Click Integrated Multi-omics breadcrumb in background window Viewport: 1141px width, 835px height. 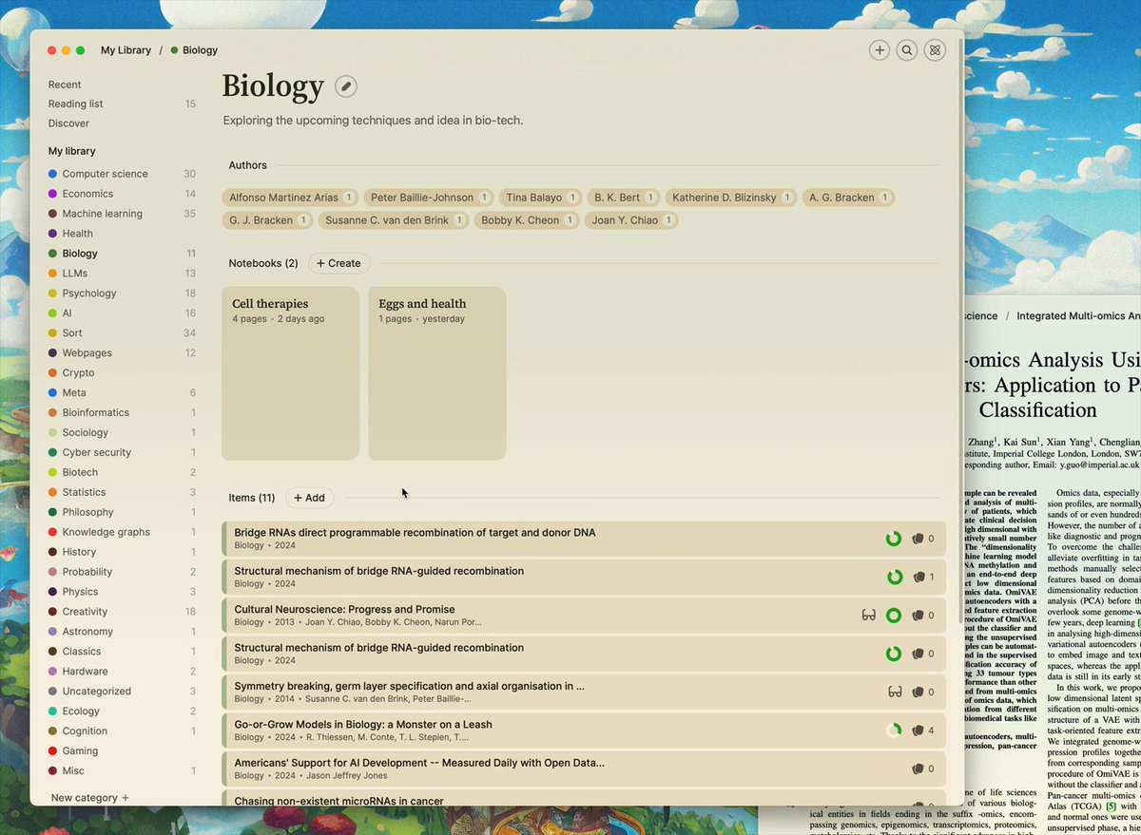(x=1078, y=316)
